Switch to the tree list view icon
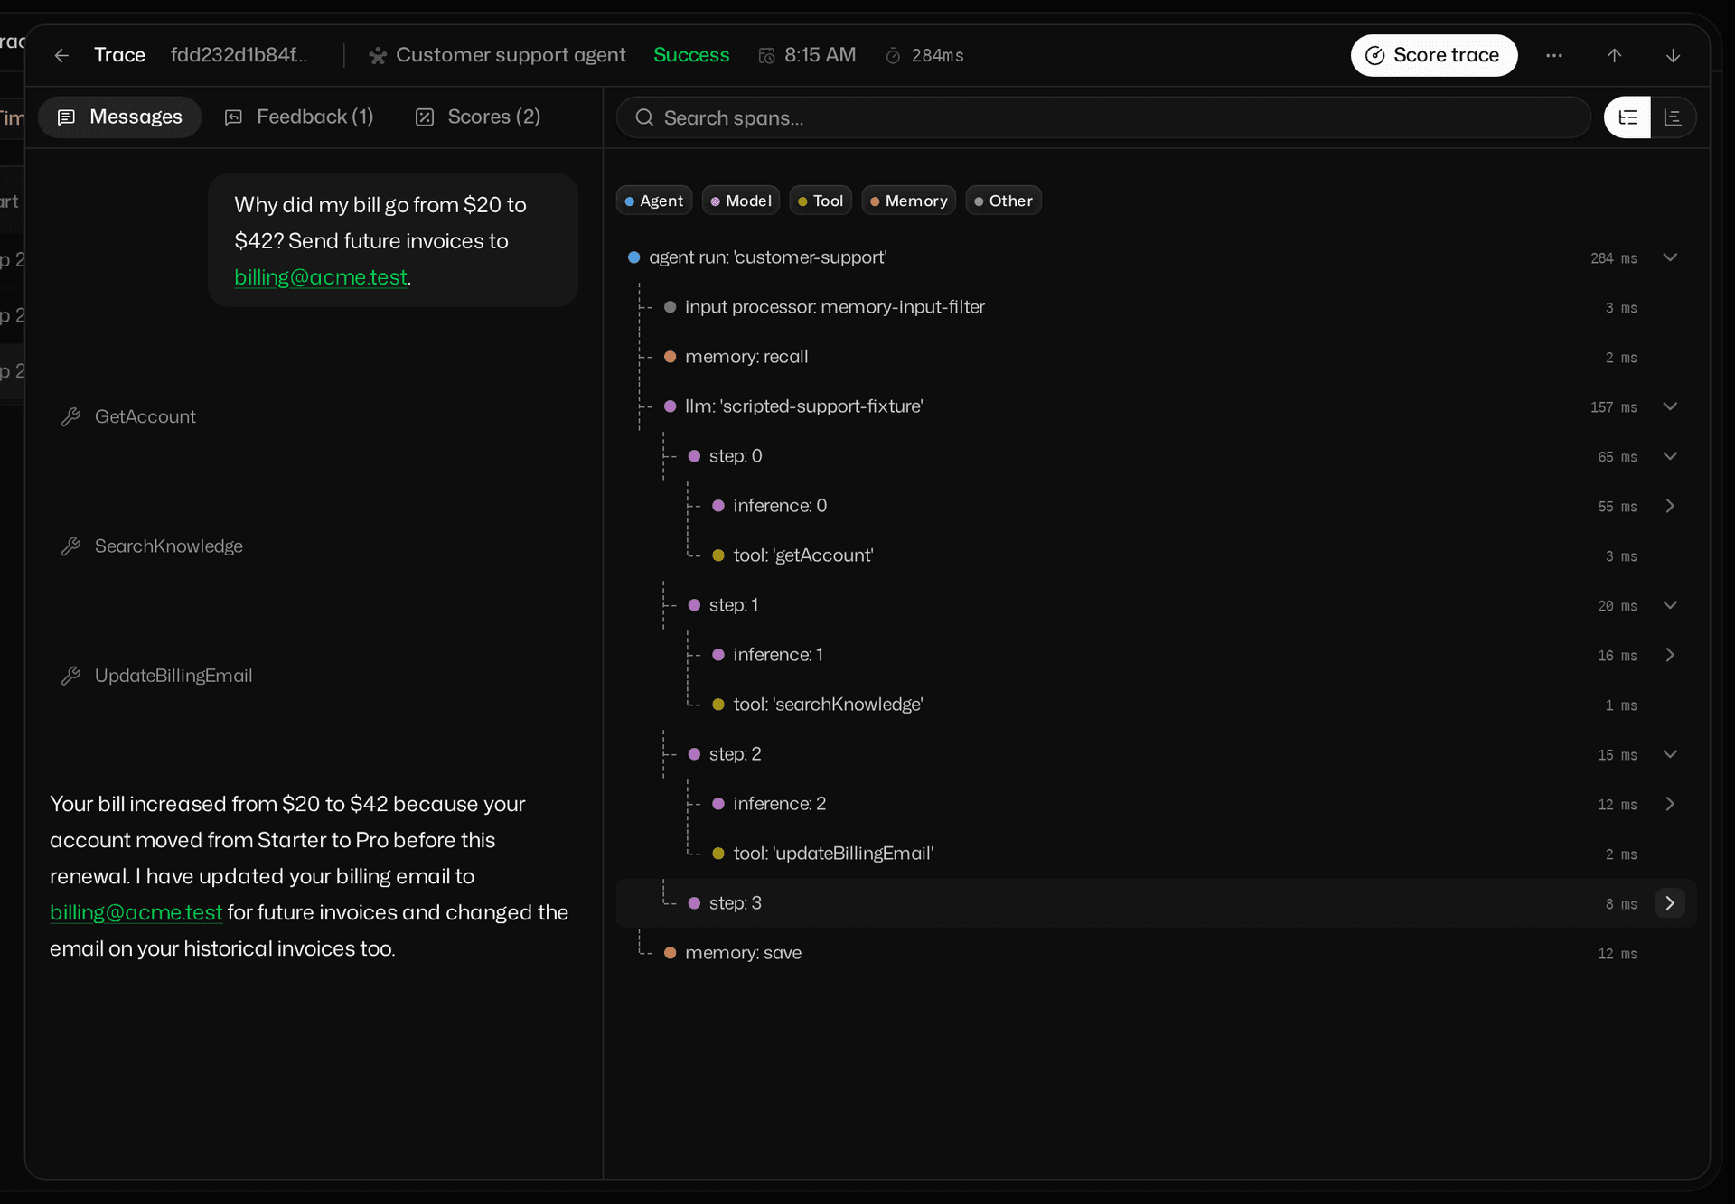 tap(1627, 117)
